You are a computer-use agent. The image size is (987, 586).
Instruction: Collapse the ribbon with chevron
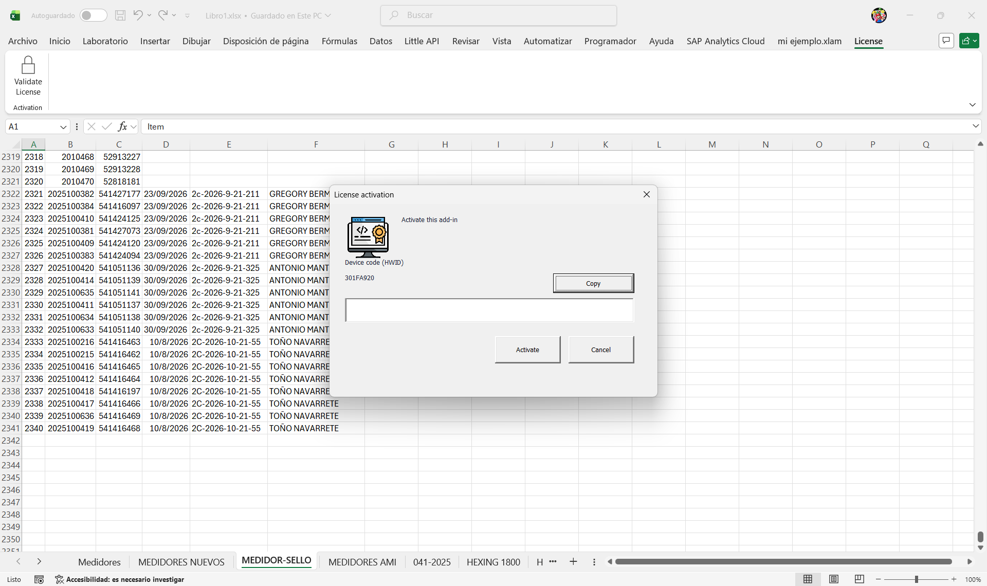[x=972, y=105]
